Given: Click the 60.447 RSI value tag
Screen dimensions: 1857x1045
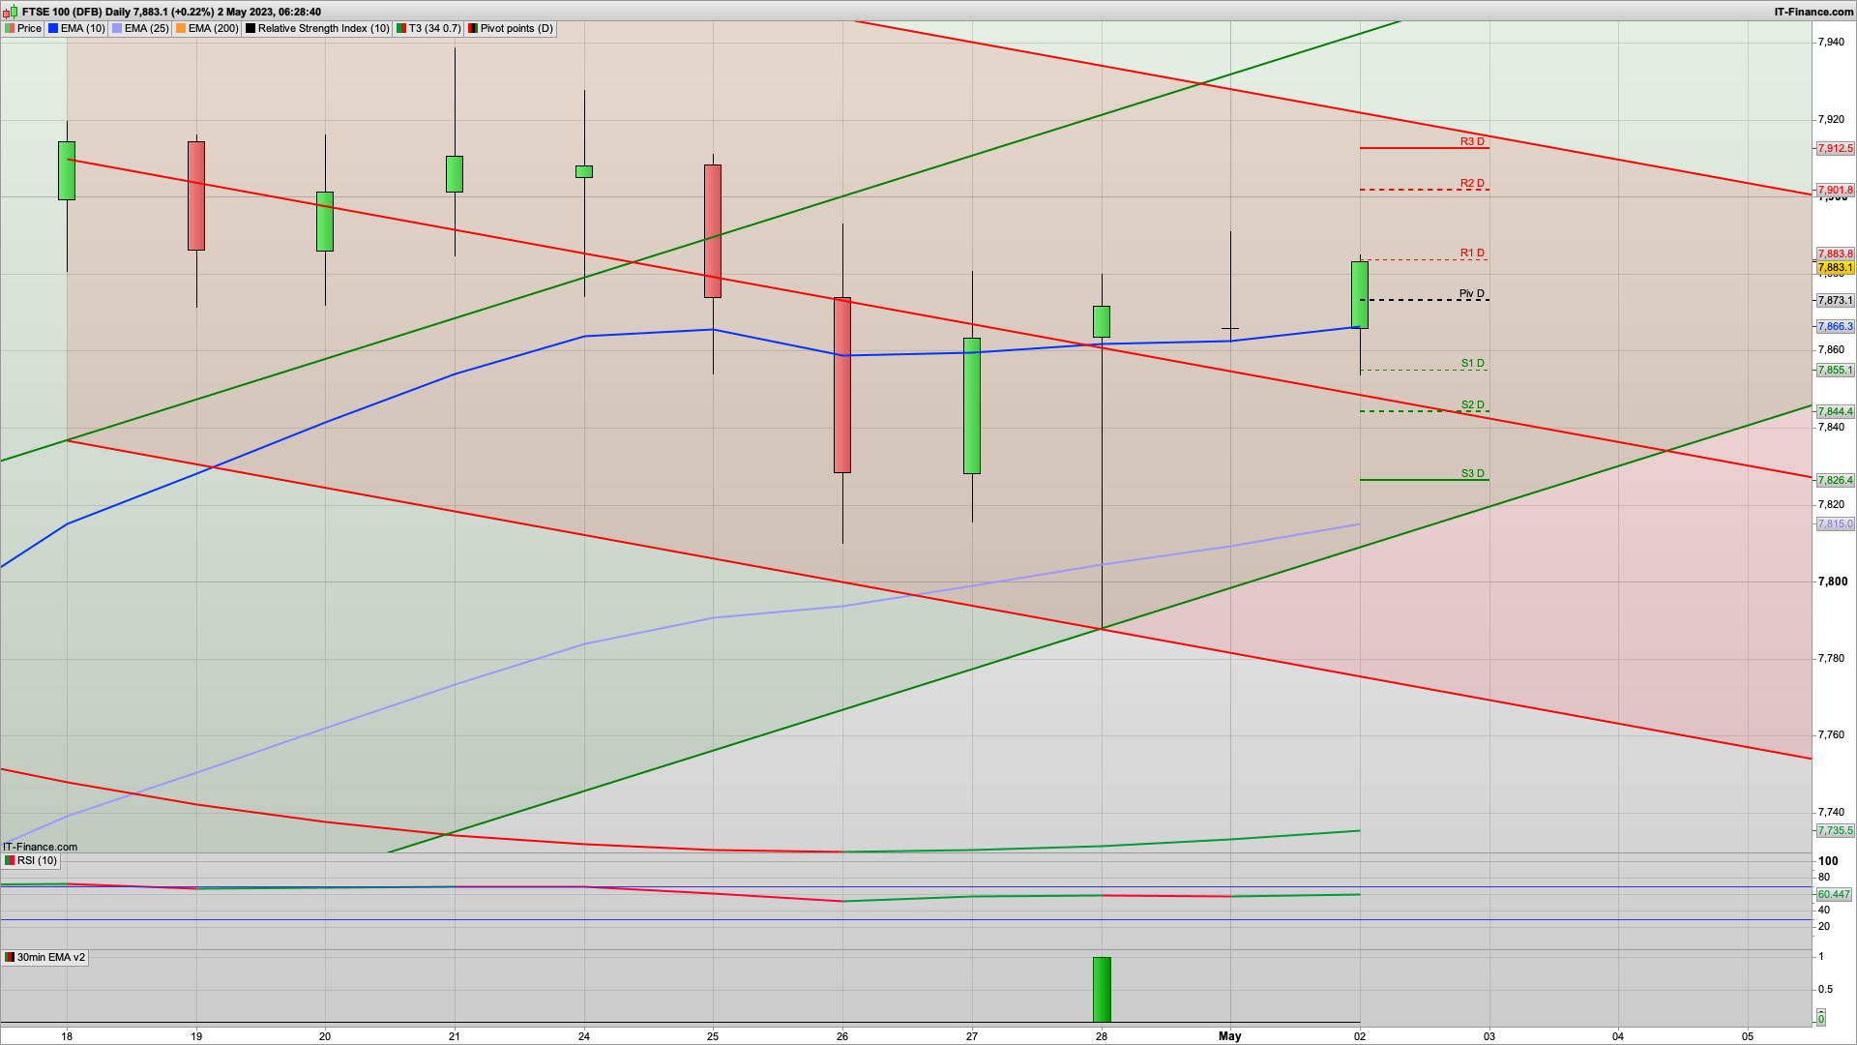Looking at the screenshot, I should (x=1833, y=895).
